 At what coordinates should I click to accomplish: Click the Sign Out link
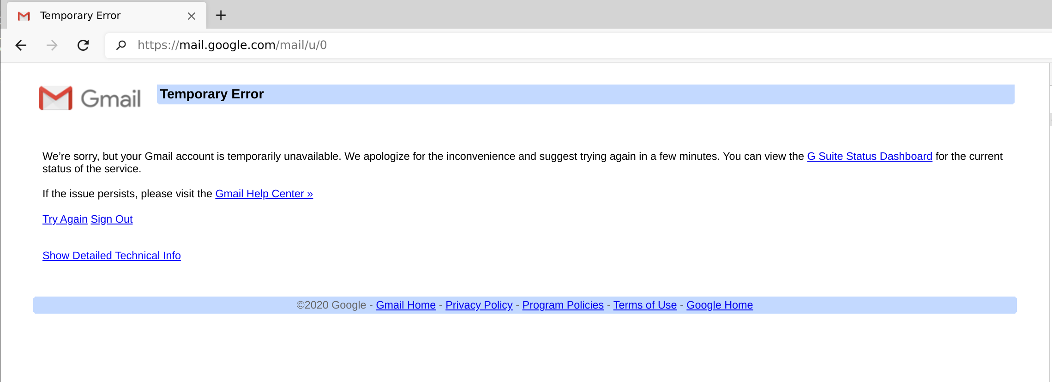[x=112, y=219]
